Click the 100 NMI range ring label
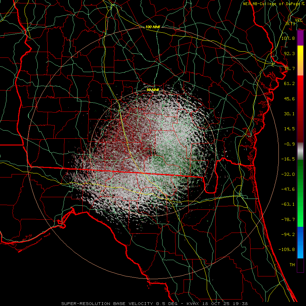Screen dimensions: 306x306 [153, 27]
